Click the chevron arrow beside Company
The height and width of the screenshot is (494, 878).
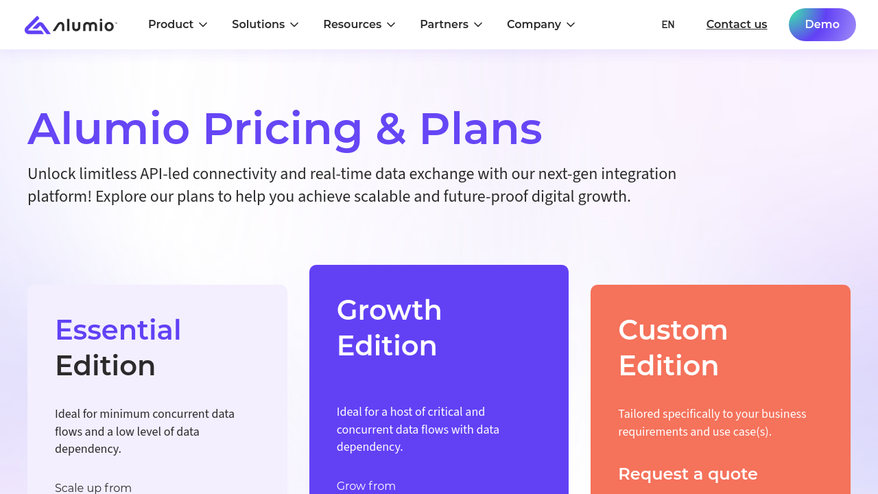(571, 25)
